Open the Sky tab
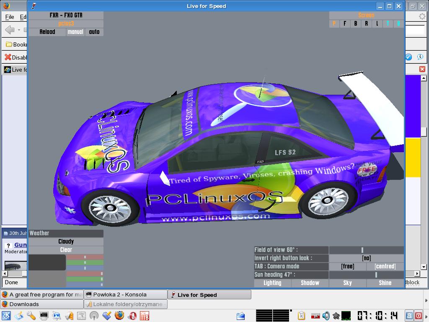 pos(347,283)
